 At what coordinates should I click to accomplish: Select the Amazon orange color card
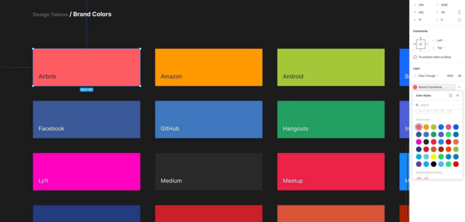209,67
